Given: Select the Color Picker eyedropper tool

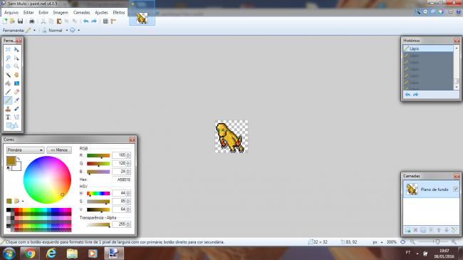Looking at the screenshot, I should (x=16, y=100).
